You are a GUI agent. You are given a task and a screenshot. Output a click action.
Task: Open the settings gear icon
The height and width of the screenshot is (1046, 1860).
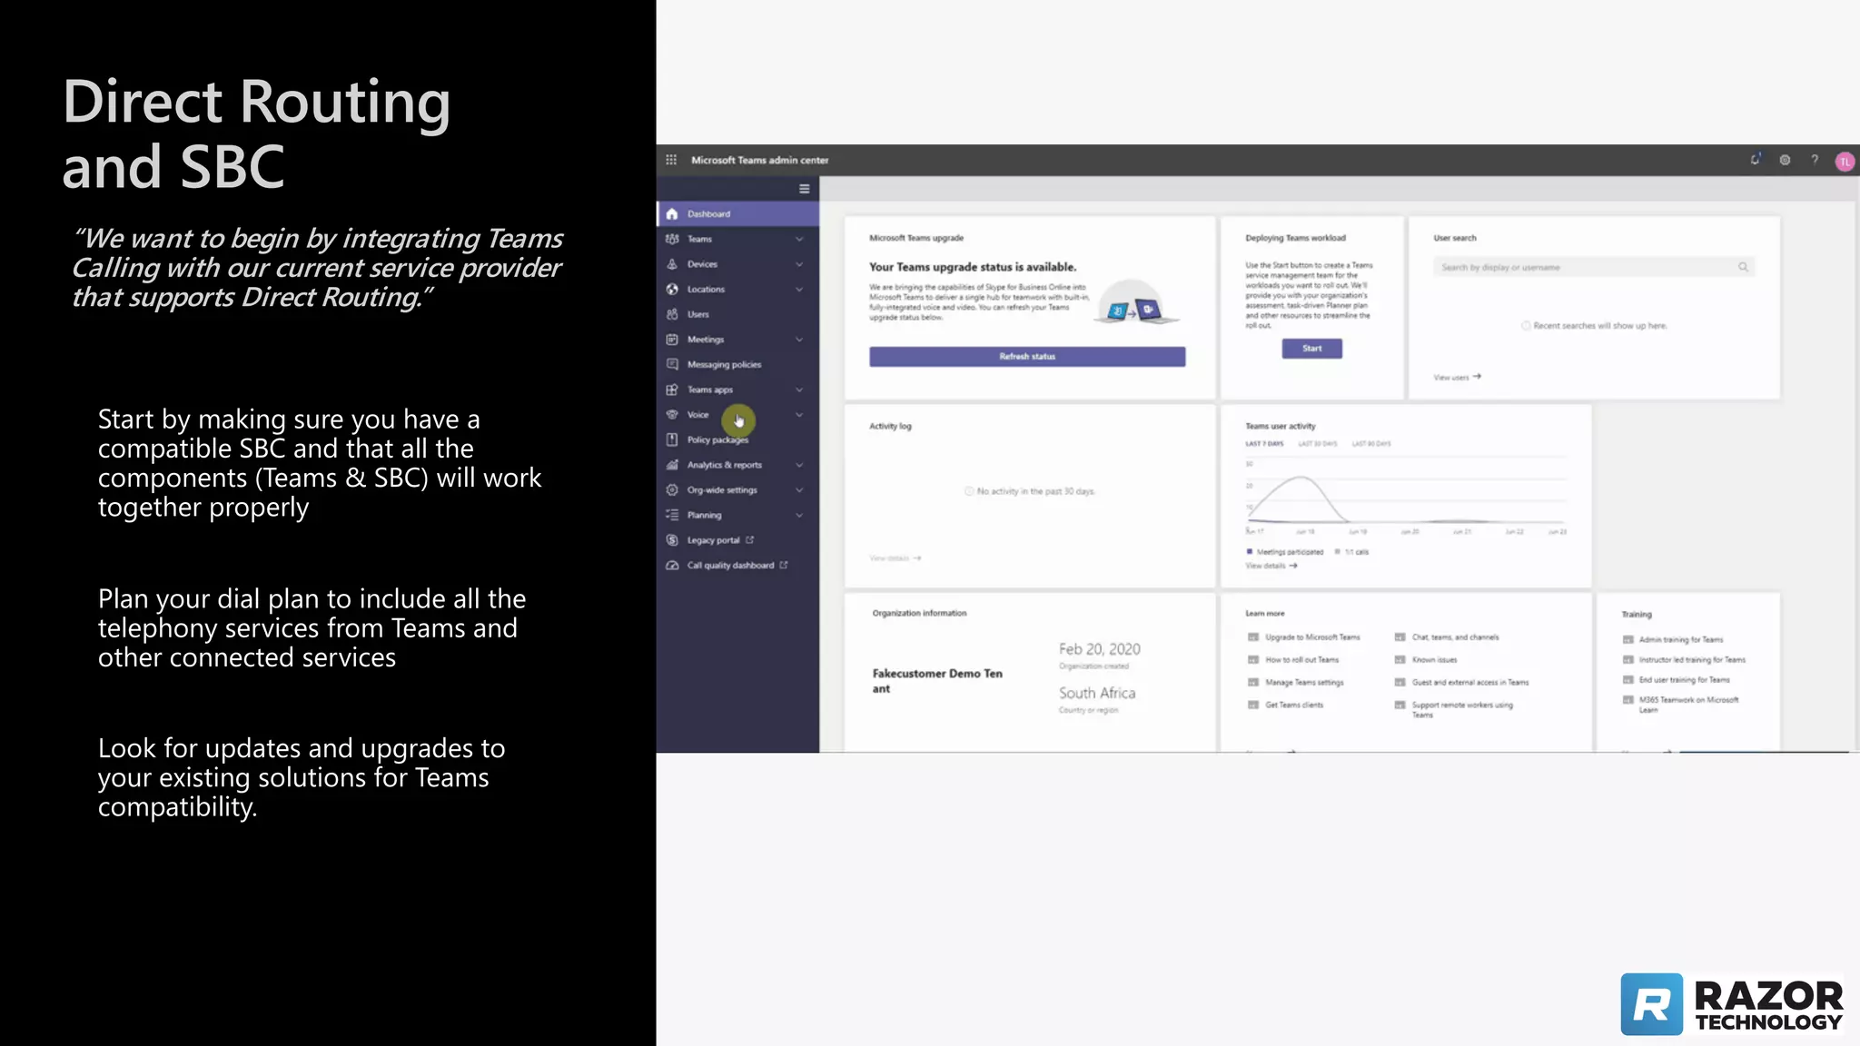[x=1785, y=160]
